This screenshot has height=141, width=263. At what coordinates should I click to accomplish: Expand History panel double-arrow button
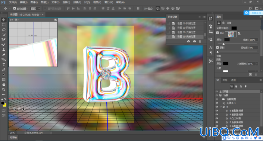pos(200,17)
